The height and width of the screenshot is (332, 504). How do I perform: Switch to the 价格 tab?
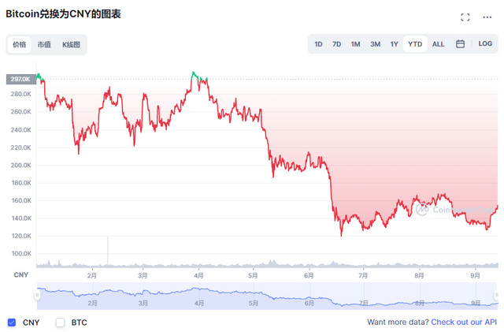coord(19,44)
